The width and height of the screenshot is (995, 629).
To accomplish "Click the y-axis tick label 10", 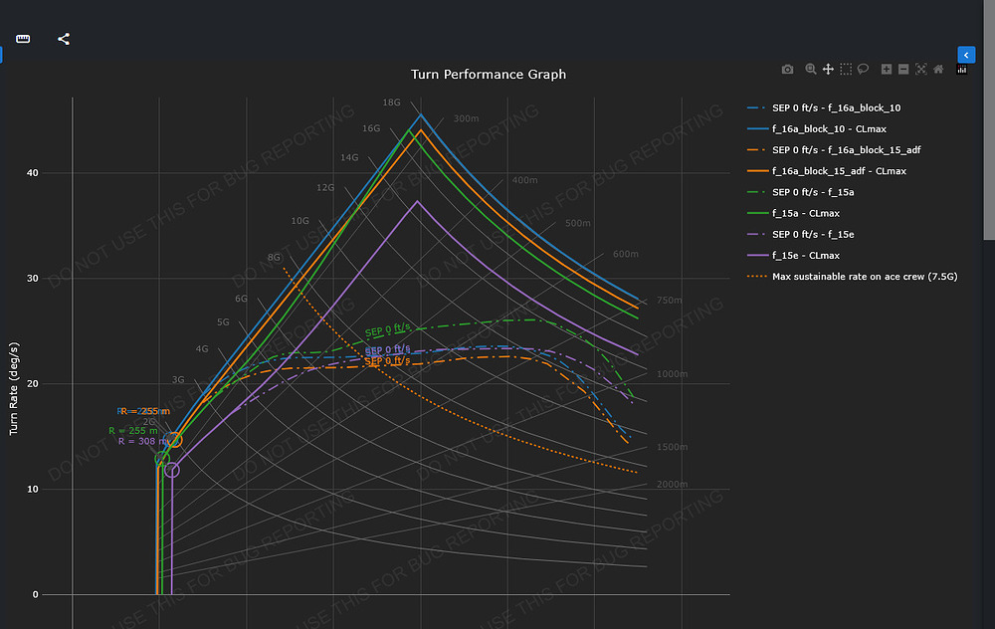I will tap(33, 489).
